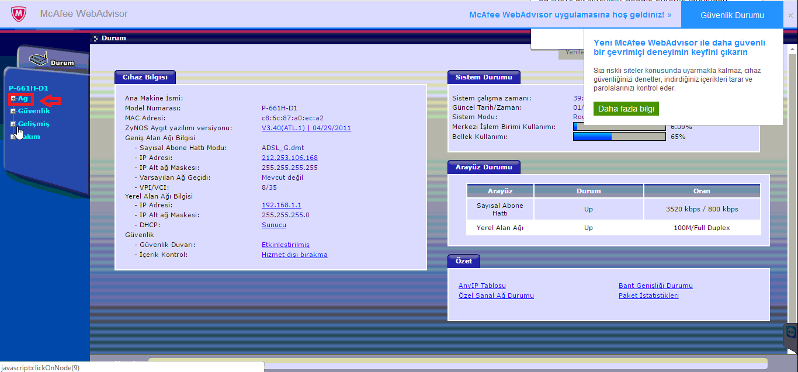Expand the Bakım tree node
This screenshot has height=372, width=798.
(13, 137)
